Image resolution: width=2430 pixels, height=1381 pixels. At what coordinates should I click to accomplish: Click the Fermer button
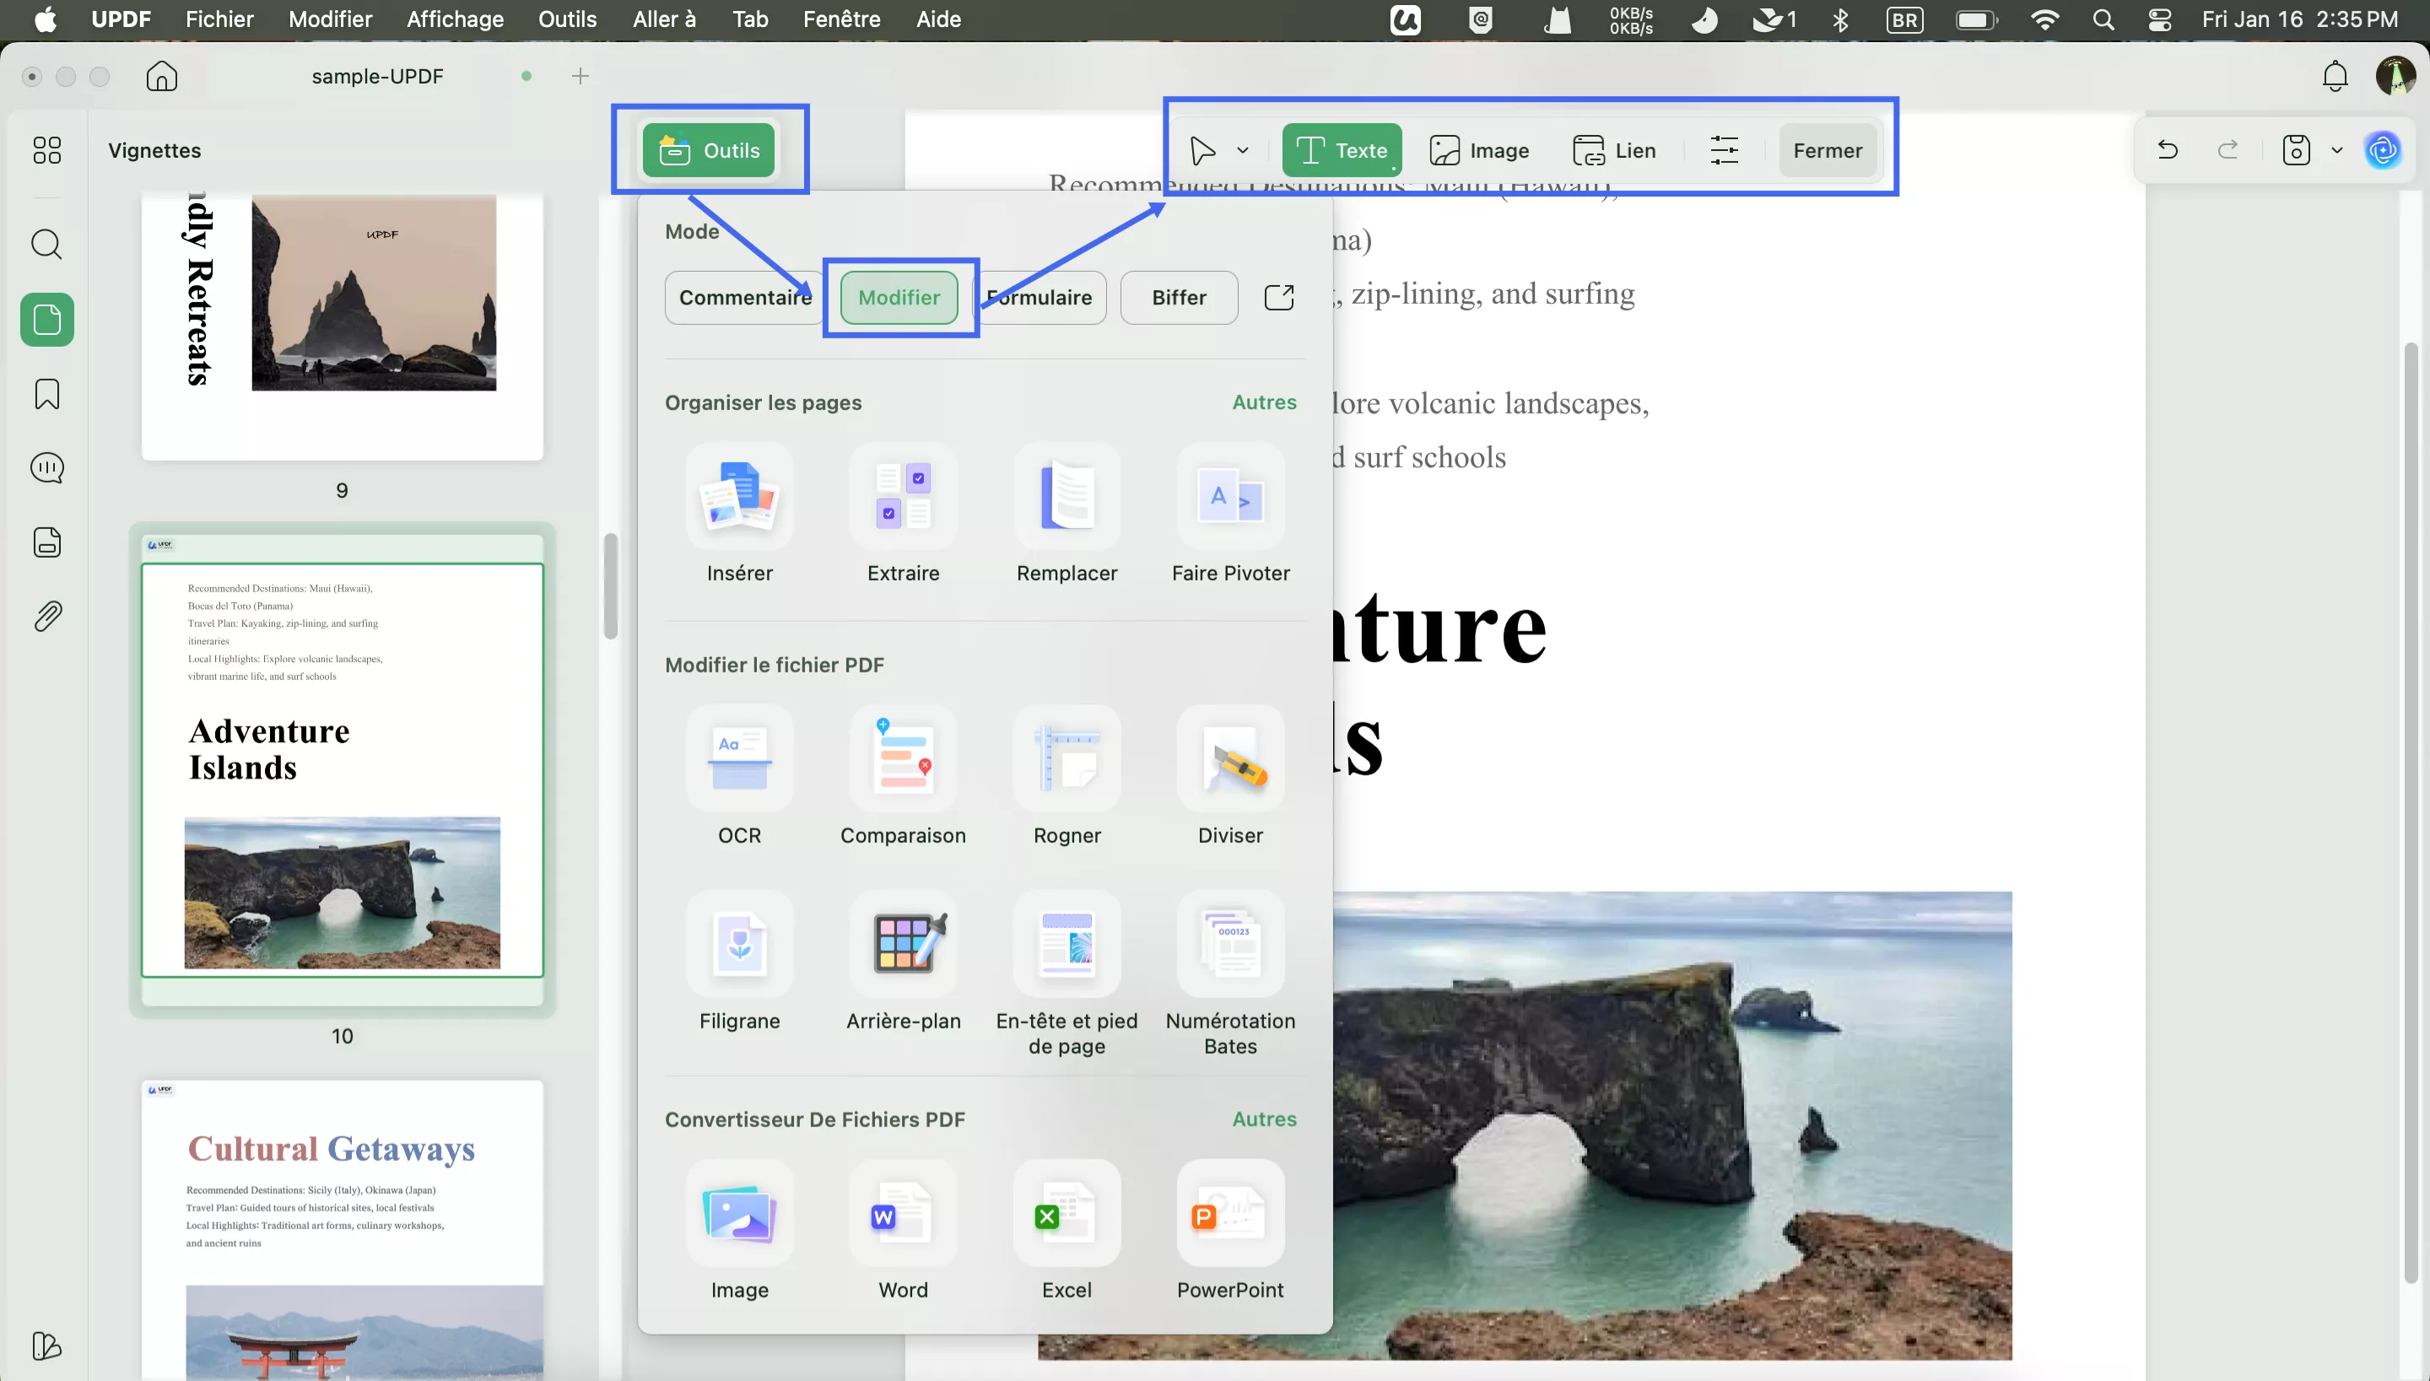(x=1827, y=150)
